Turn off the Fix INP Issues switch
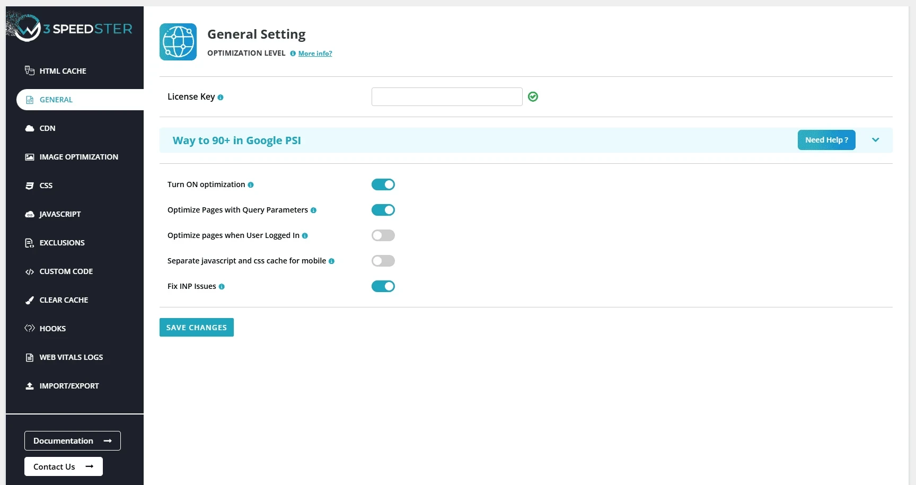Screen dimensions: 916x485 [x=383, y=286]
